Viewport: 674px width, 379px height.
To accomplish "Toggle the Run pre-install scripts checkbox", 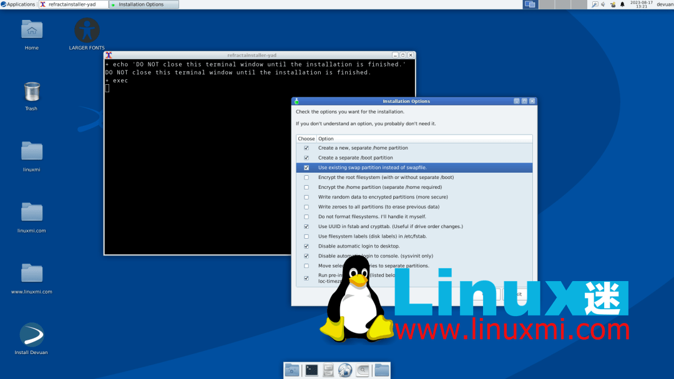I will coord(306,279).
